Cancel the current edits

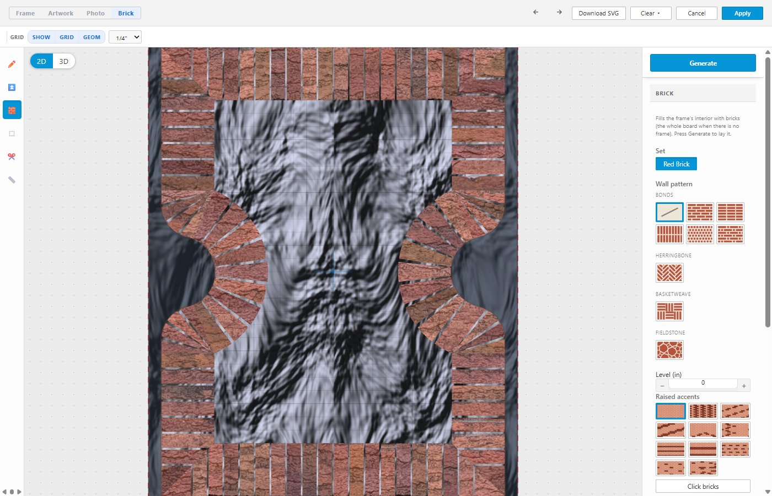tap(696, 13)
